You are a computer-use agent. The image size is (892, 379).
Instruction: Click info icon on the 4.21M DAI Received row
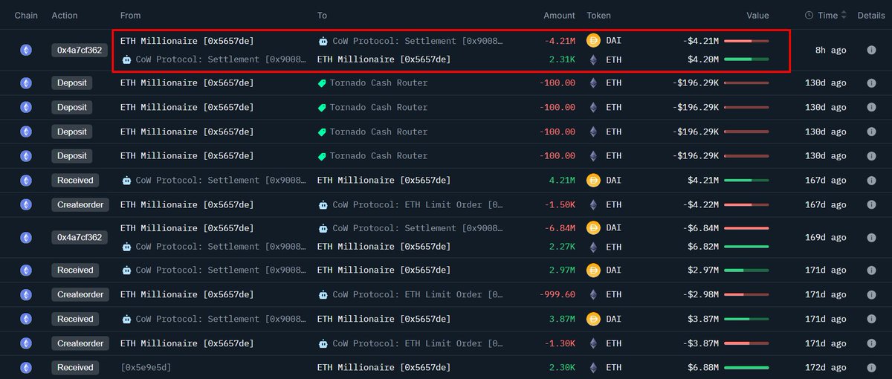point(871,181)
